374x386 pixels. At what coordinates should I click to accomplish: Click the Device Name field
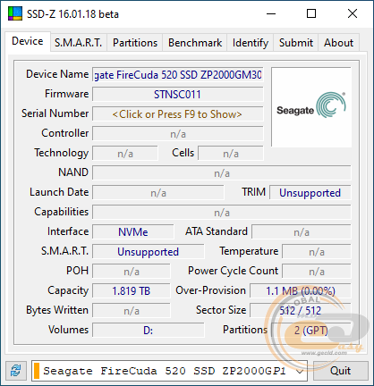pyautogui.click(x=177, y=75)
